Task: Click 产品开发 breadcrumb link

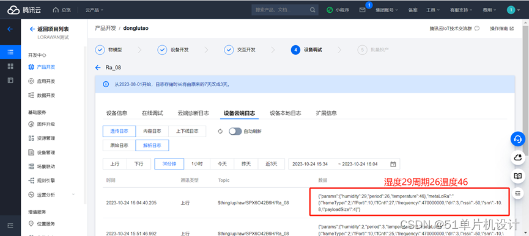Action: coord(105,28)
